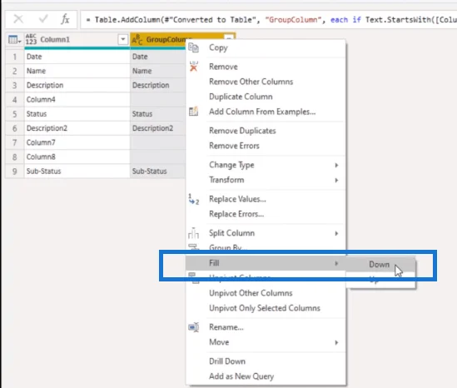The width and height of the screenshot is (457, 388).
Task: Open Column1 filter dropdown arrow
Action: click(x=123, y=39)
